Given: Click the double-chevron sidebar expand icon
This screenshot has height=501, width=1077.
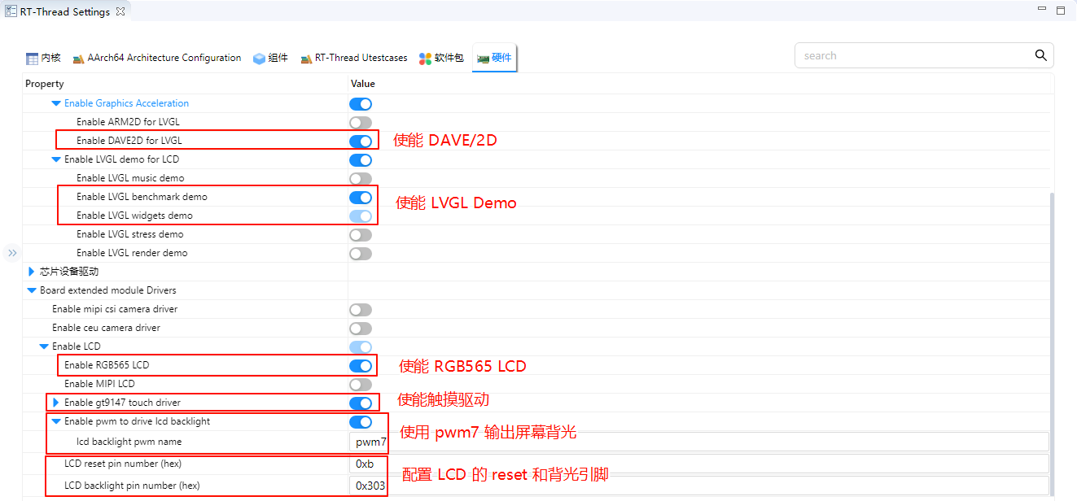Looking at the screenshot, I should 12,253.
